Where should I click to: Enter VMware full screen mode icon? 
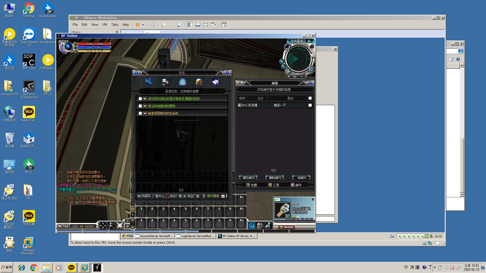(206, 25)
